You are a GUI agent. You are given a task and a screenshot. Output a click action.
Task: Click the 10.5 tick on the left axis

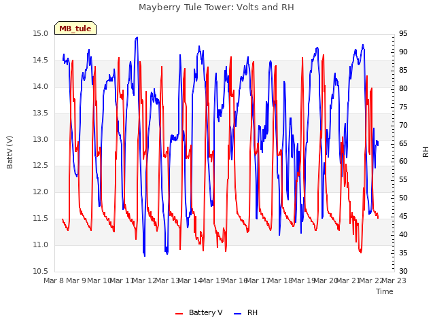[x=41, y=271]
